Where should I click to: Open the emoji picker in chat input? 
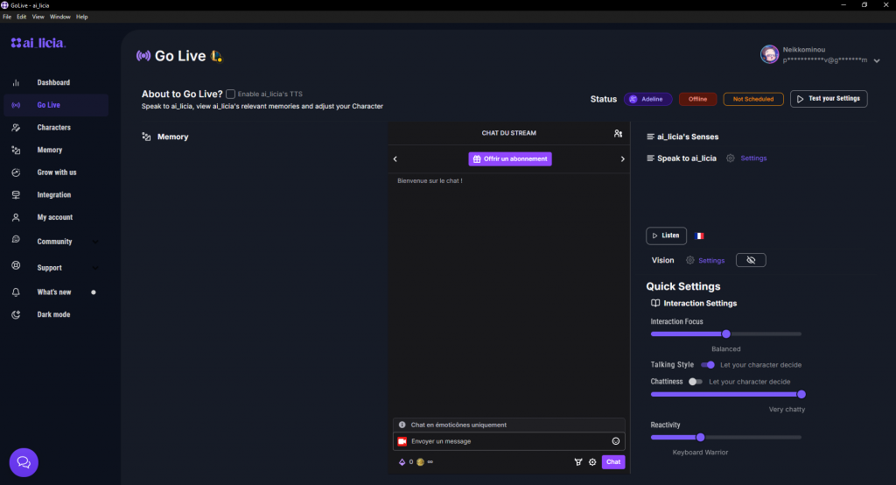coord(615,441)
